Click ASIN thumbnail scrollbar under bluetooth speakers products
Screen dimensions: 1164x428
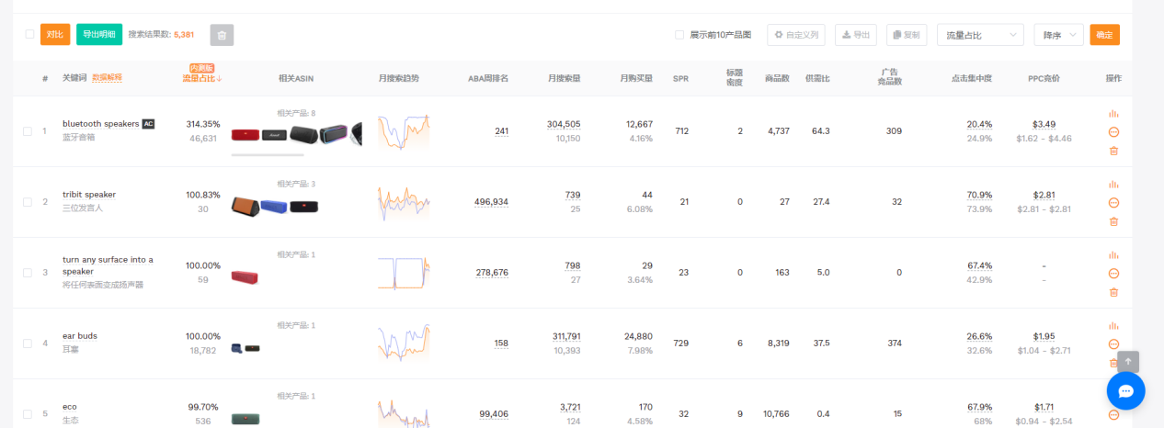(x=268, y=154)
